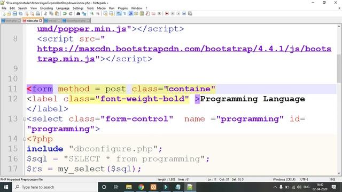Click the Close All toolbar icon

32,13
